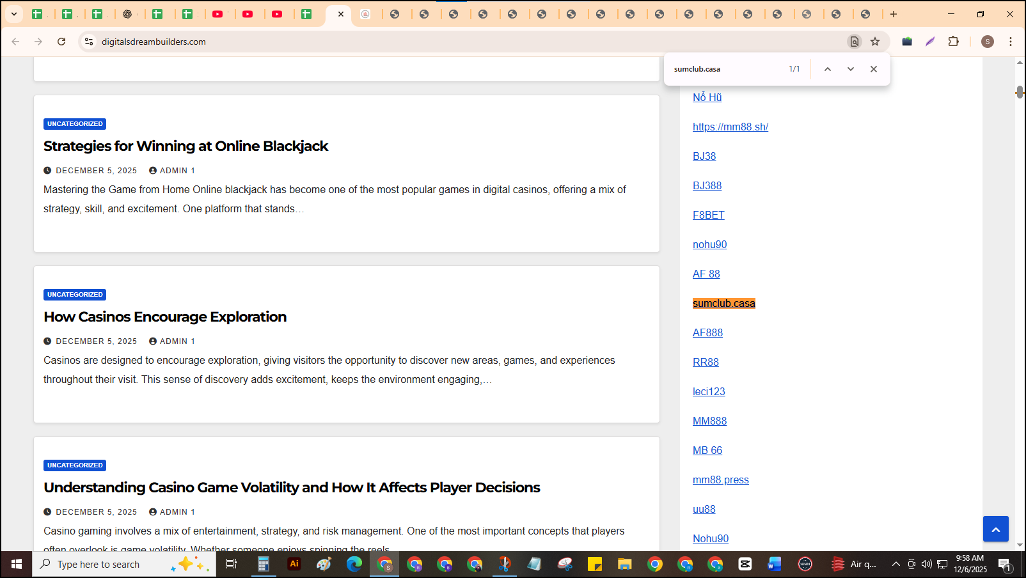Go back to the previous page
The height and width of the screenshot is (578, 1026).
15,42
